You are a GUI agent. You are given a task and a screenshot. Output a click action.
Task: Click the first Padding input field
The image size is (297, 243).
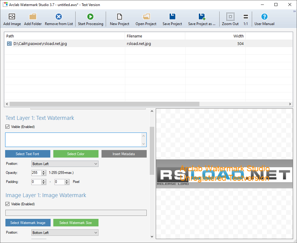tap(36, 182)
